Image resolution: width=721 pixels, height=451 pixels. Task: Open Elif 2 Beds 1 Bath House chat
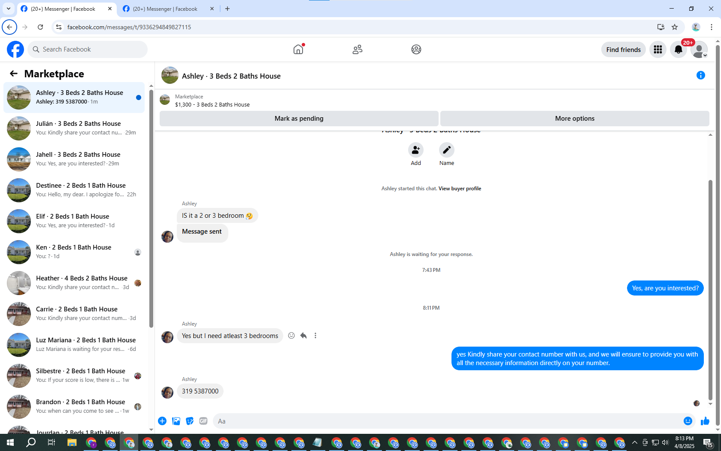click(74, 221)
